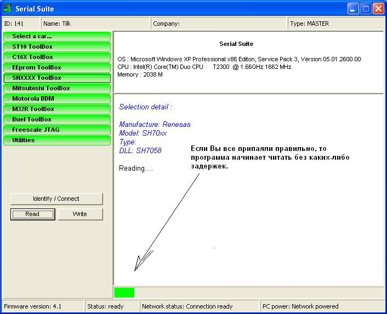Click the green progress bar indicator
This screenshot has width=387, height=314.
(x=124, y=293)
